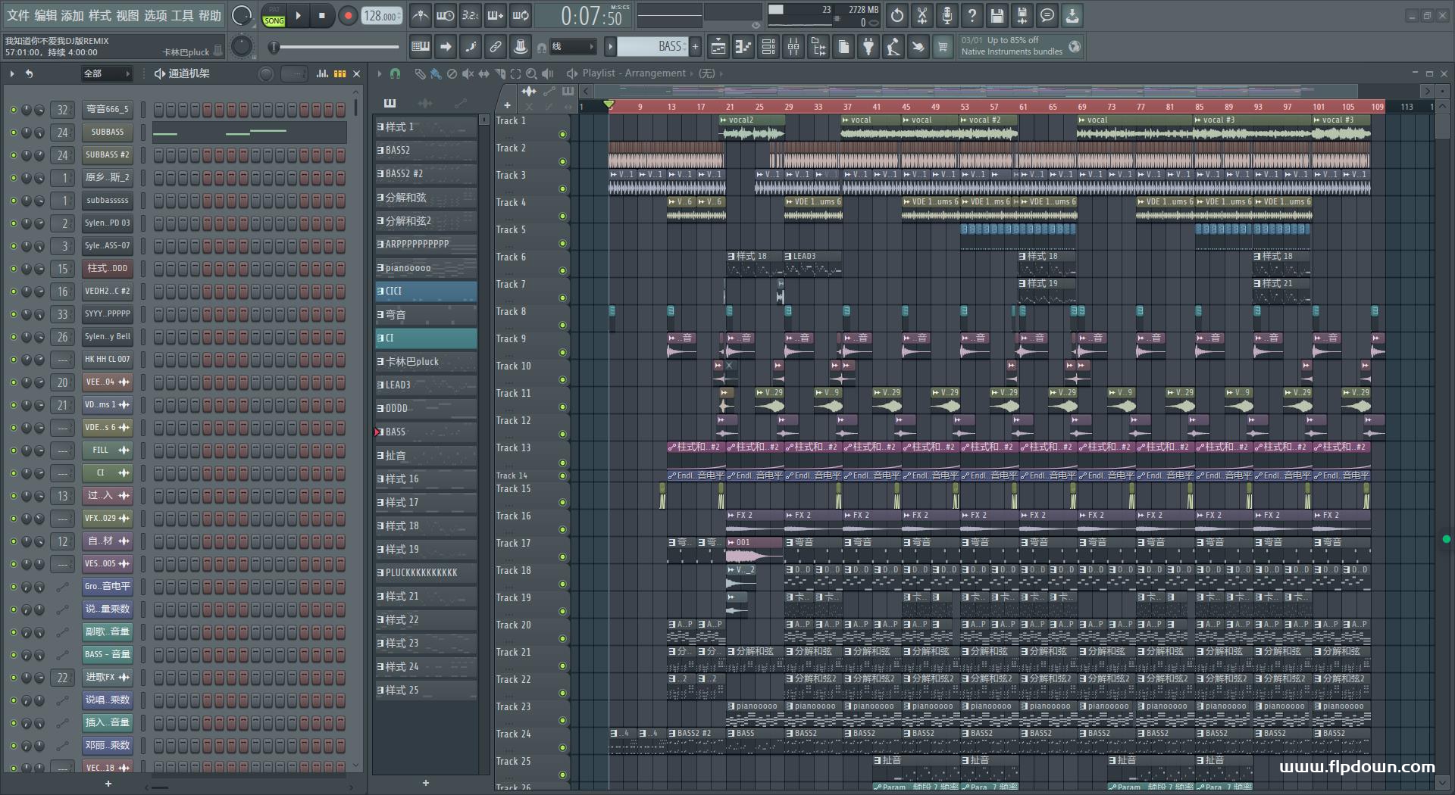Screen dimensions: 1455x795
Task: Click the timeline ruler at bar 53
Action: [x=965, y=107]
